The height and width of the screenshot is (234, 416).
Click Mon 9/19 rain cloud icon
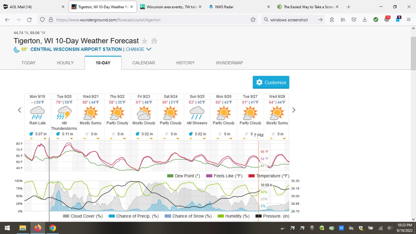[x=37, y=113]
